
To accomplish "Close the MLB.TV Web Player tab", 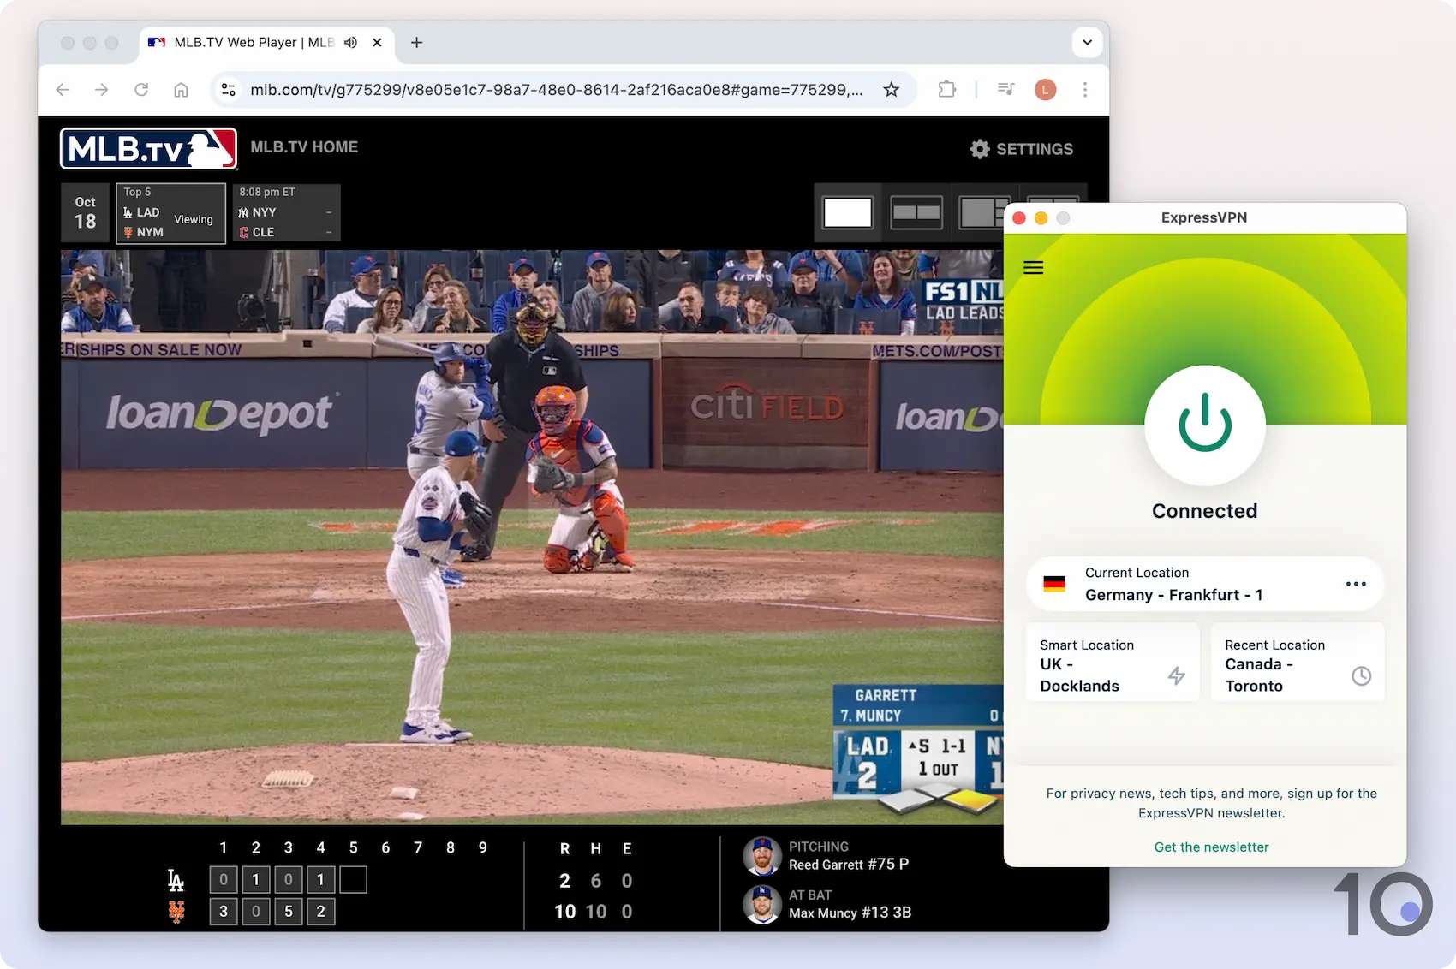I will [x=377, y=42].
